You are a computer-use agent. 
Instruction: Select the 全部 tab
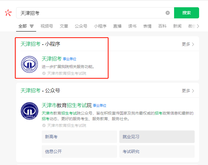click(23, 26)
